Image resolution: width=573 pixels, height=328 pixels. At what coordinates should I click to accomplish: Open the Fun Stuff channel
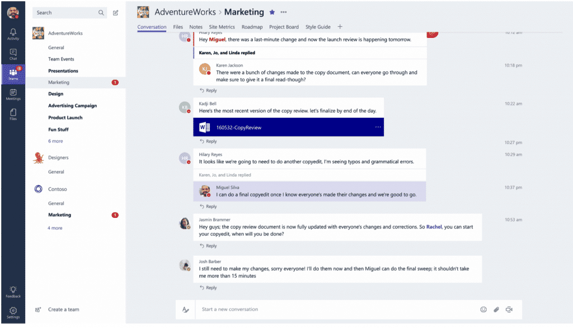coord(58,130)
